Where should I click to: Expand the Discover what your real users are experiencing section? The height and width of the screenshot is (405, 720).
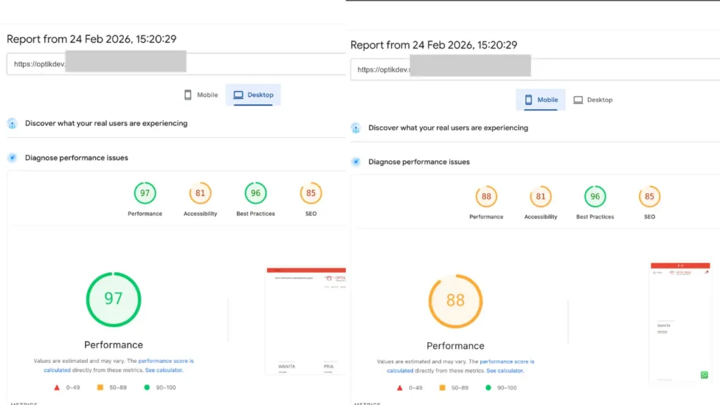coord(106,123)
